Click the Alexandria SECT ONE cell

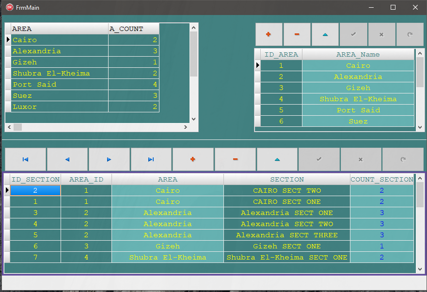pyautogui.click(x=287, y=213)
